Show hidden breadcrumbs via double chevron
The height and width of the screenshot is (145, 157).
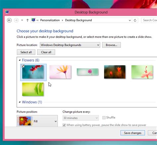pyautogui.click(x=37, y=20)
